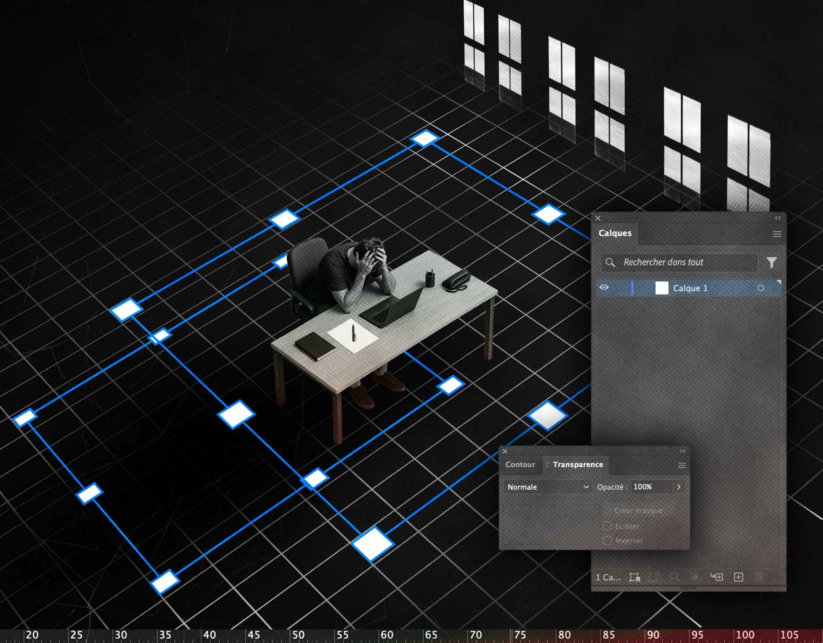The width and height of the screenshot is (823, 643).
Task: Click the Calque 1 white thumbnail swatch
Action: (662, 288)
